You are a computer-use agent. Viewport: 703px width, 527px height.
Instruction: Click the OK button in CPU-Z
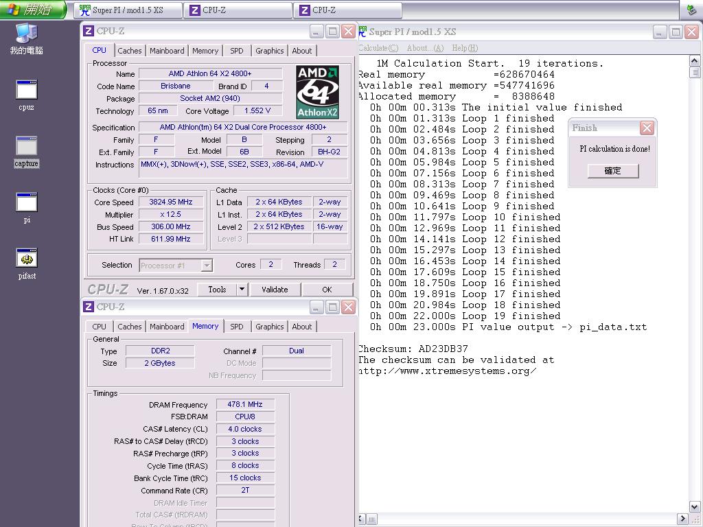pyautogui.click(x=327, y=290)
